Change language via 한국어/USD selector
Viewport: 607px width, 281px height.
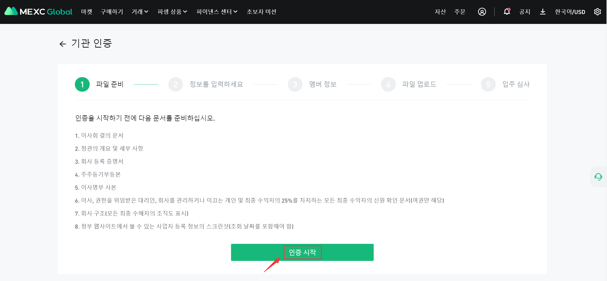click(570, 12)
